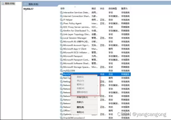This screenshot has height=120, width=171.
Task: Click the sort arrow above the 名称 column
Action: (x=75, y=7)
